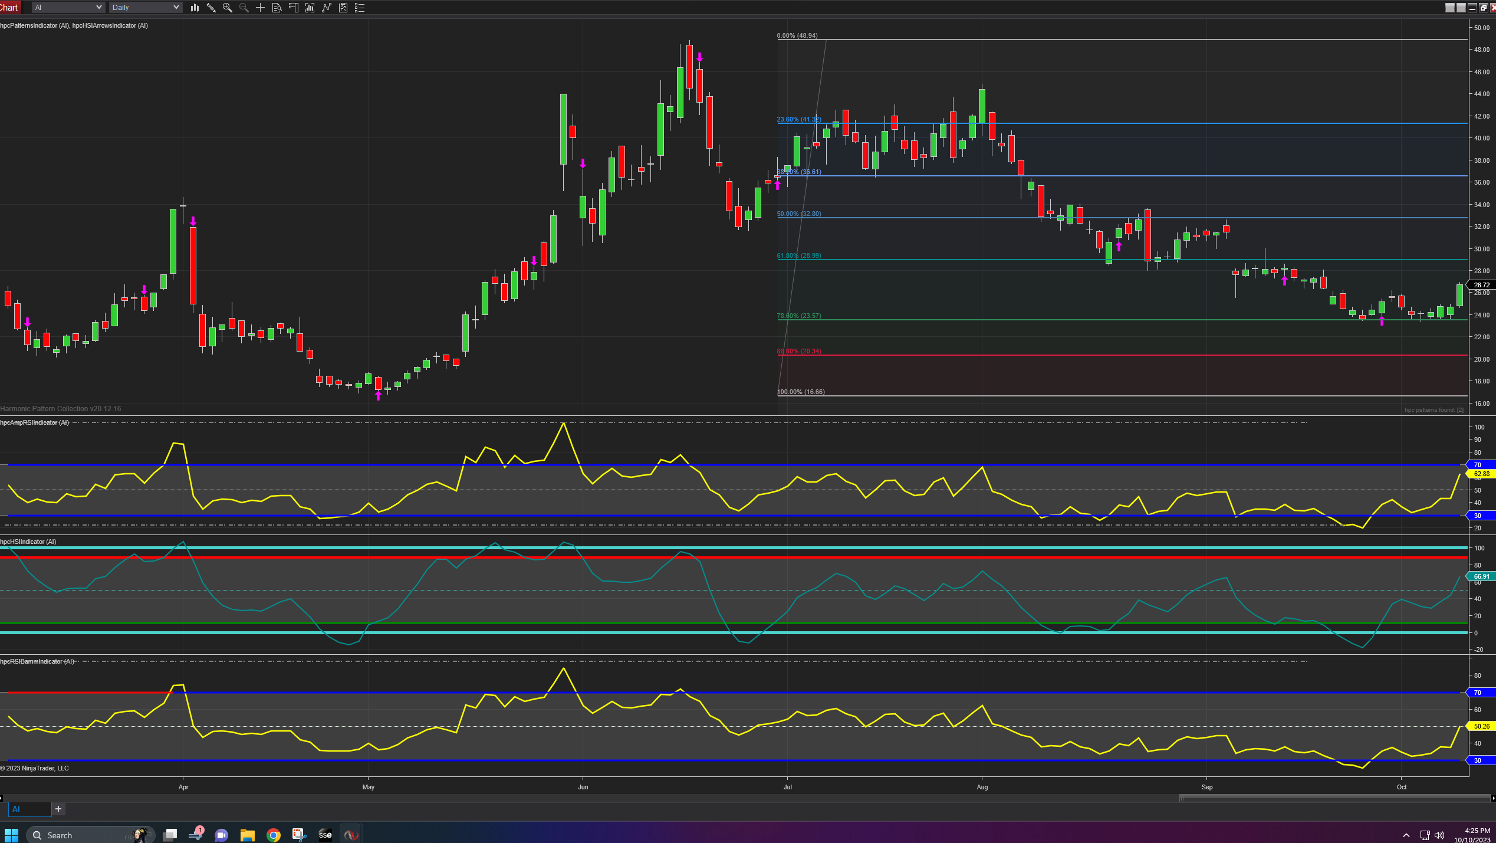This screenshot has height=843, width=1496.
Task: Toggle the Chart Trader panel icon
Action: pos(293,8)
